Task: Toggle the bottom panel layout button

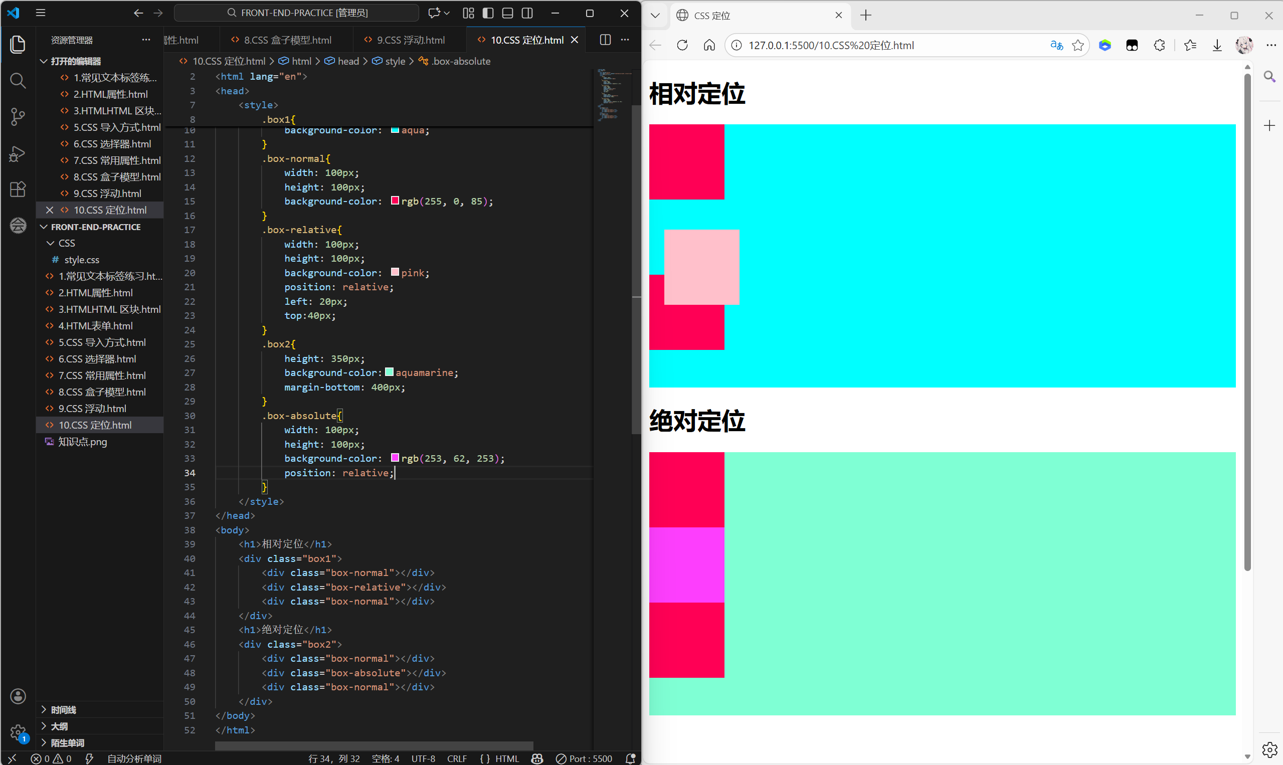Action: [x=507, y=13]
